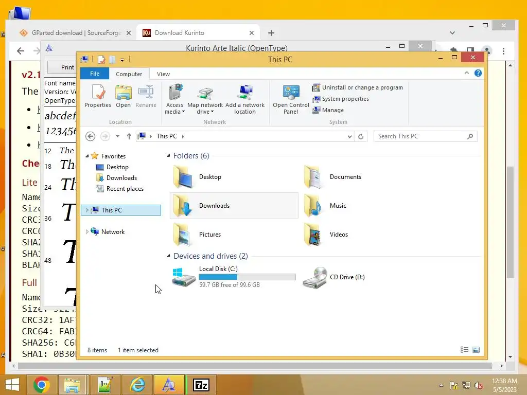Open System properties from the ribbon
527x395 pixels.
click(341, 99)
